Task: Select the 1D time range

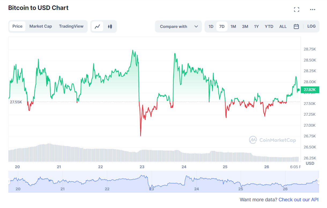Action: [211, 26]
